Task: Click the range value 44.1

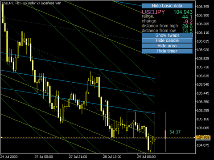Action: (x=187, y=17)
